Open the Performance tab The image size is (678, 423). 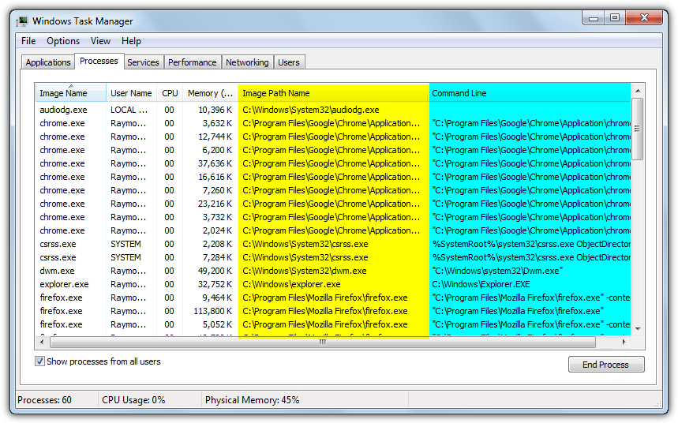pyautogui.click(x=193, y=62)
